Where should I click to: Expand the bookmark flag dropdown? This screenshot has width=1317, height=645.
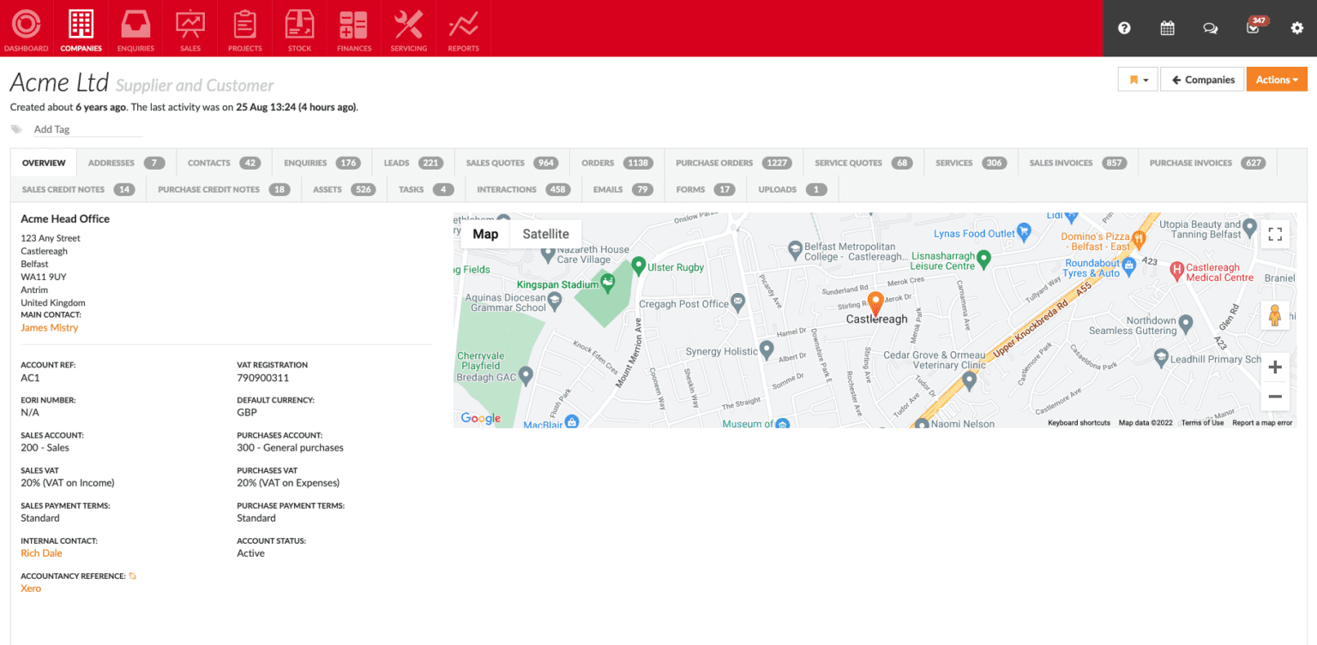coord(1138,79)
